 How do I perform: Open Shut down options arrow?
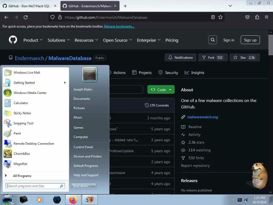(x=93, y=186)
